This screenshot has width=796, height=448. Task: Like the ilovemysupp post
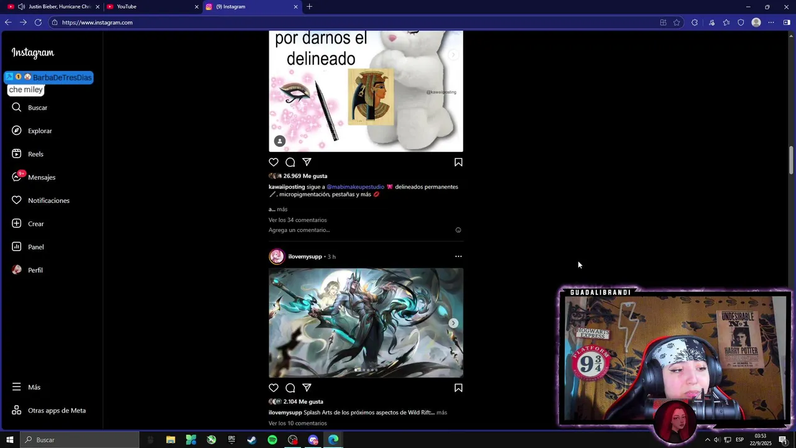click(274, 388)
